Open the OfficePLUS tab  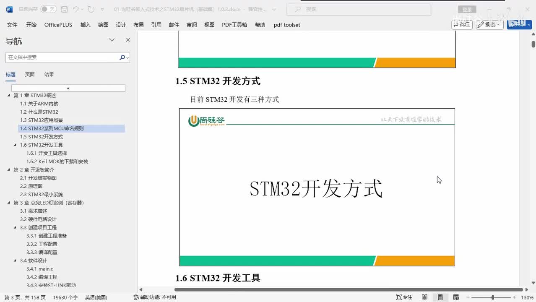point(58,25)
